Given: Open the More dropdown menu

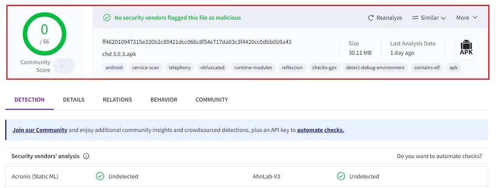Looking at the screenshot, I should pyautogui.click(x=467, y=18).
